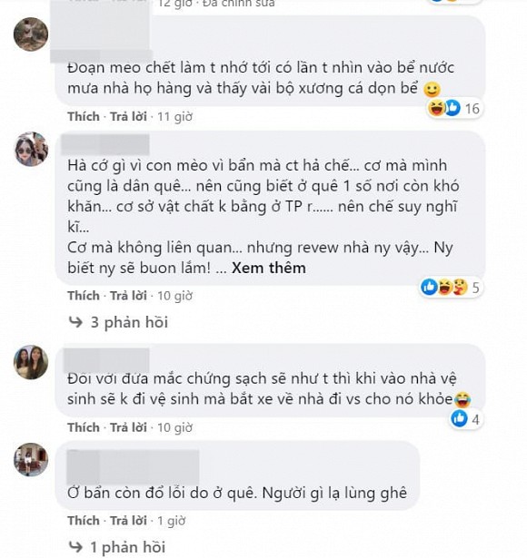This screenshot has height=558, width=527.
Task: Reply to the comment posted 11 giờ ago
Action: tap(128, 116)
